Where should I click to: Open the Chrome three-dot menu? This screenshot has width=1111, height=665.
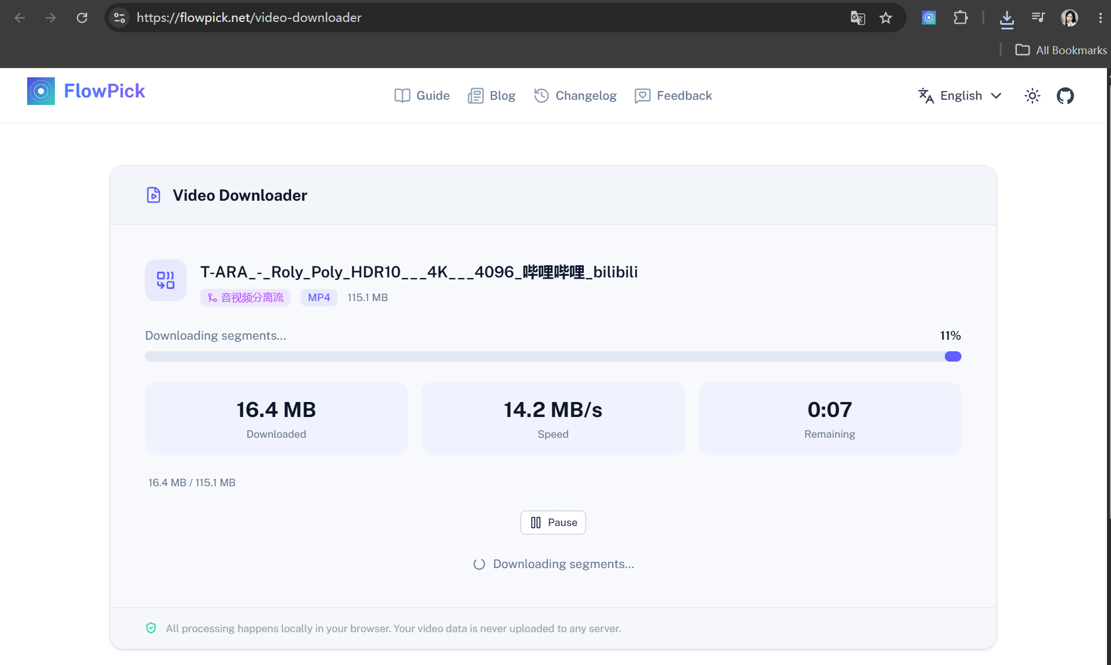point(1100,18)
